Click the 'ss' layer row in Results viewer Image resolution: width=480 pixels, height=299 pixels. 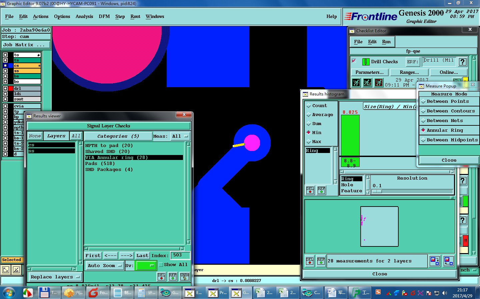point(51,151)
